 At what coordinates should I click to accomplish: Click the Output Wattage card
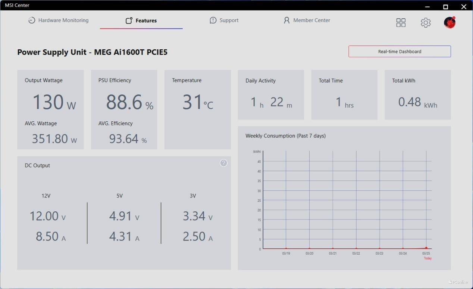(x=50, y=109)
